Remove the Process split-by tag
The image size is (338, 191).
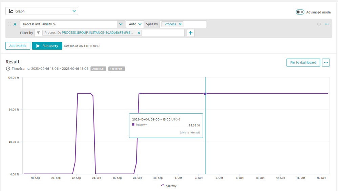pos(180,24)
